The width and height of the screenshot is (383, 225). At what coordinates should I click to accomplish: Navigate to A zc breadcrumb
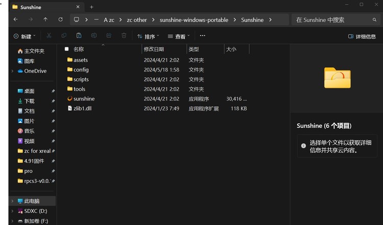click(109, 20)
